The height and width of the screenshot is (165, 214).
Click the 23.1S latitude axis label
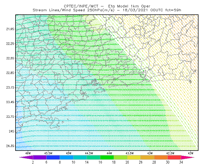[x=10, y=88]
